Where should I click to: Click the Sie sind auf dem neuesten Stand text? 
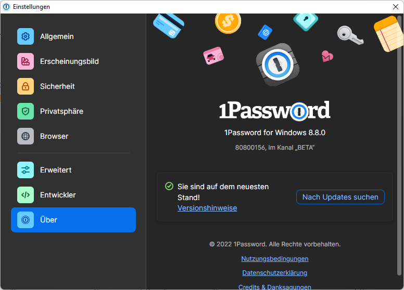click(223, 192)
